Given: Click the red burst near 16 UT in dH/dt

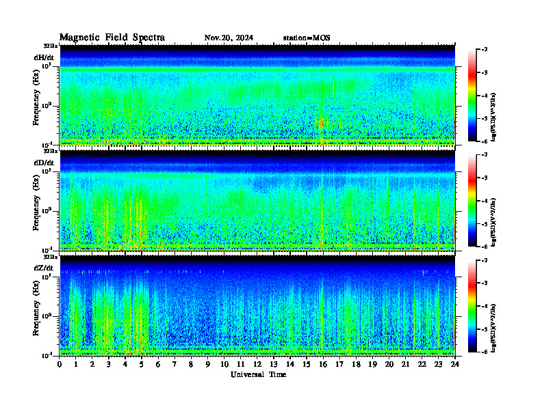Looking at the screenshot, I should click(322, 123).
